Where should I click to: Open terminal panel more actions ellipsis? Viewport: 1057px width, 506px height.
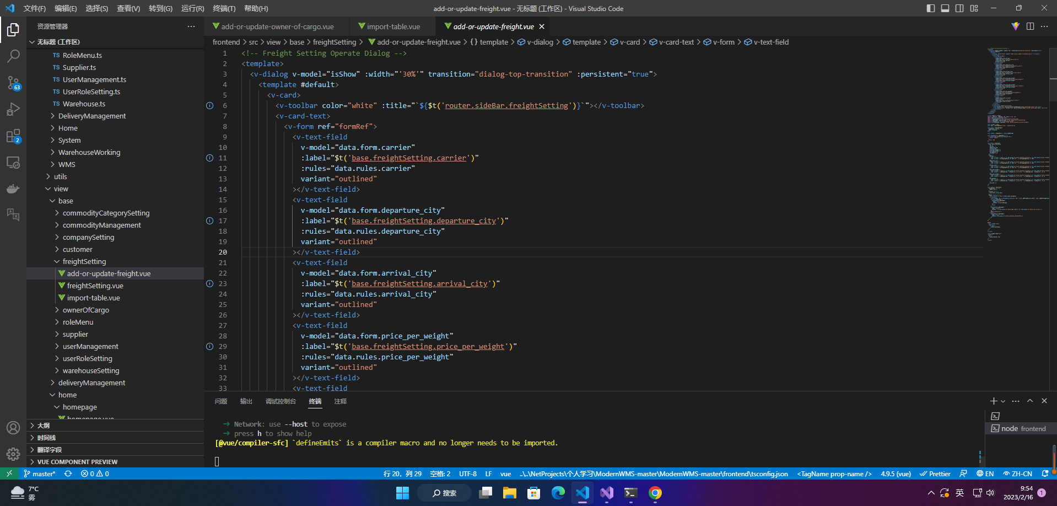click(x=1016, y=401)
